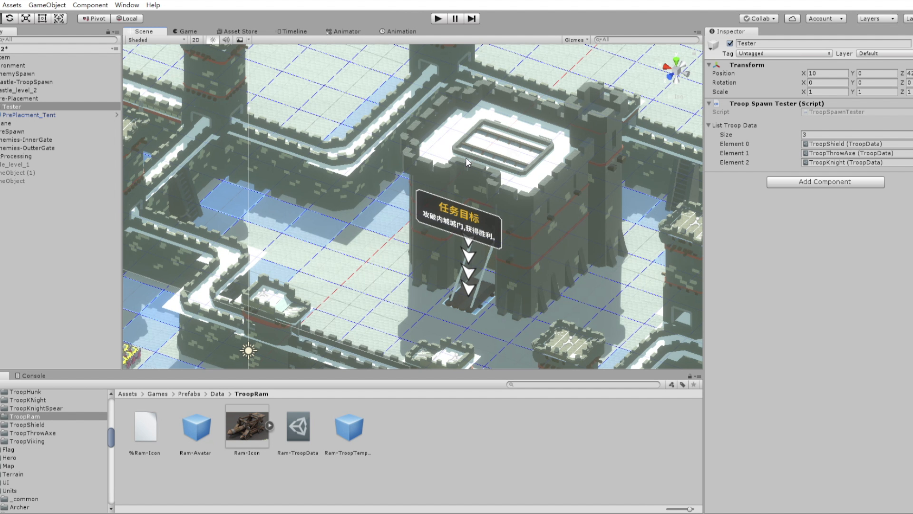Image resolution: width=913 pixels, height=514 pixels.
Task: Click Search by Label tag icon
Action: (x=682, y=385)
